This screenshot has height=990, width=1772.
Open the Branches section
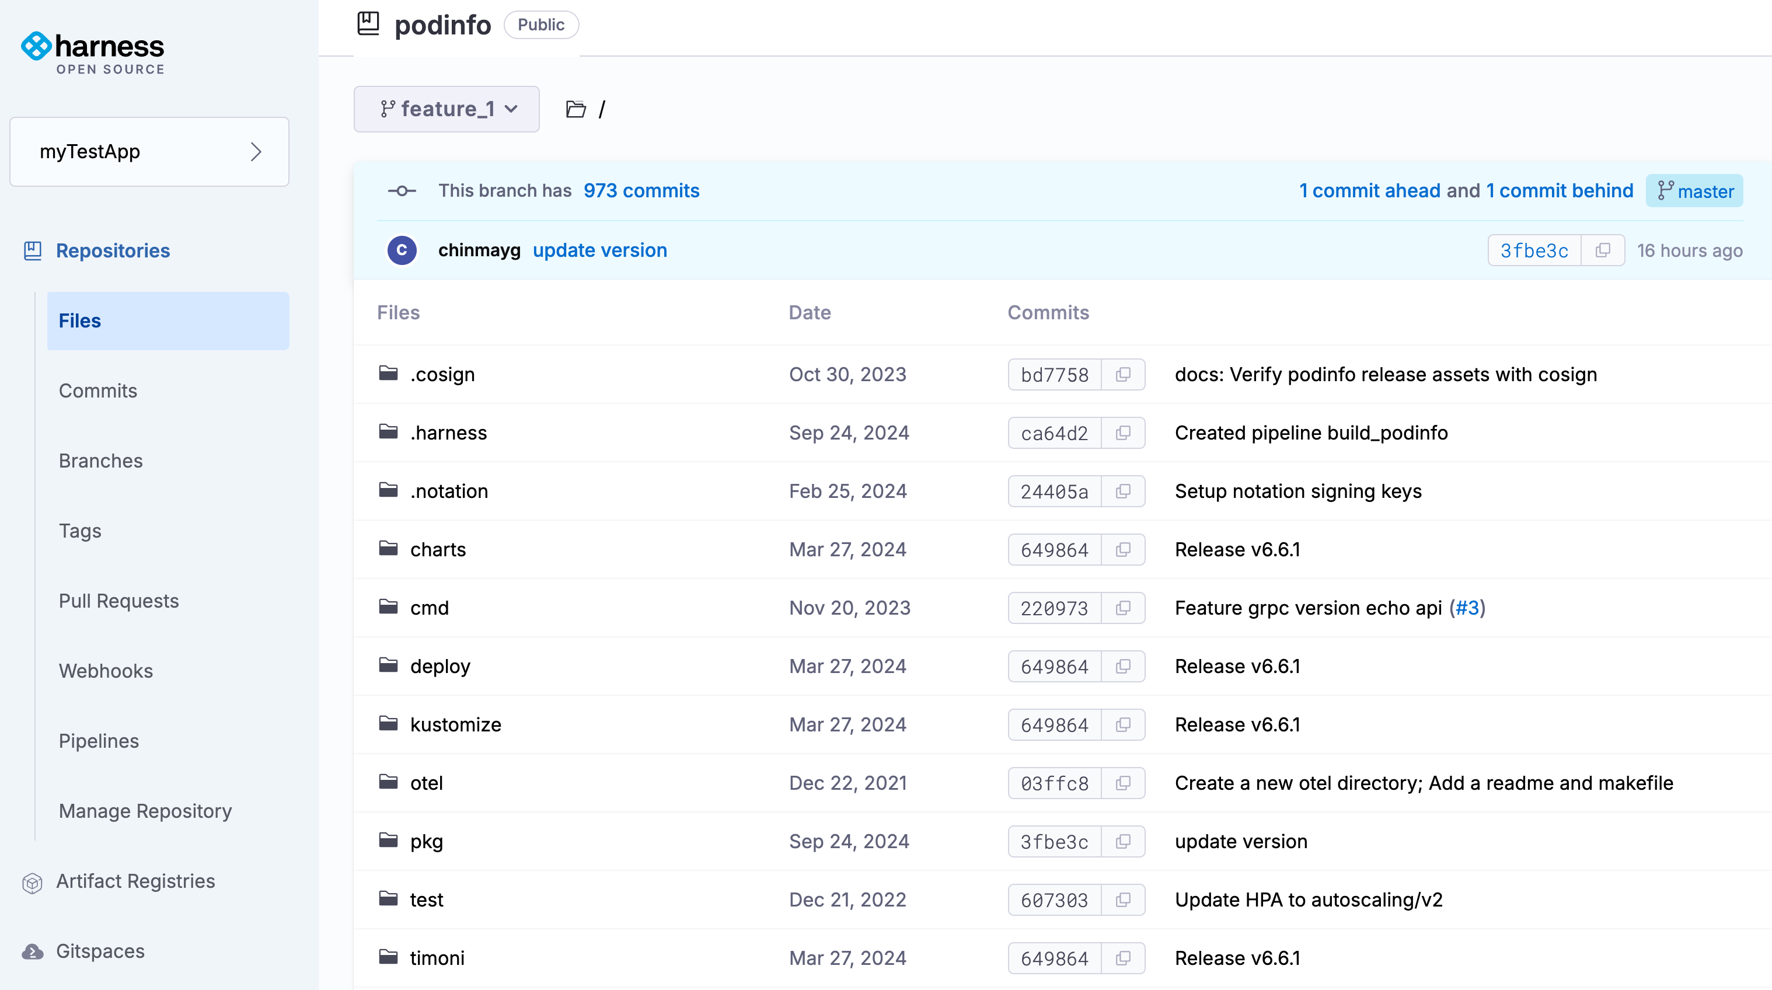100,461
